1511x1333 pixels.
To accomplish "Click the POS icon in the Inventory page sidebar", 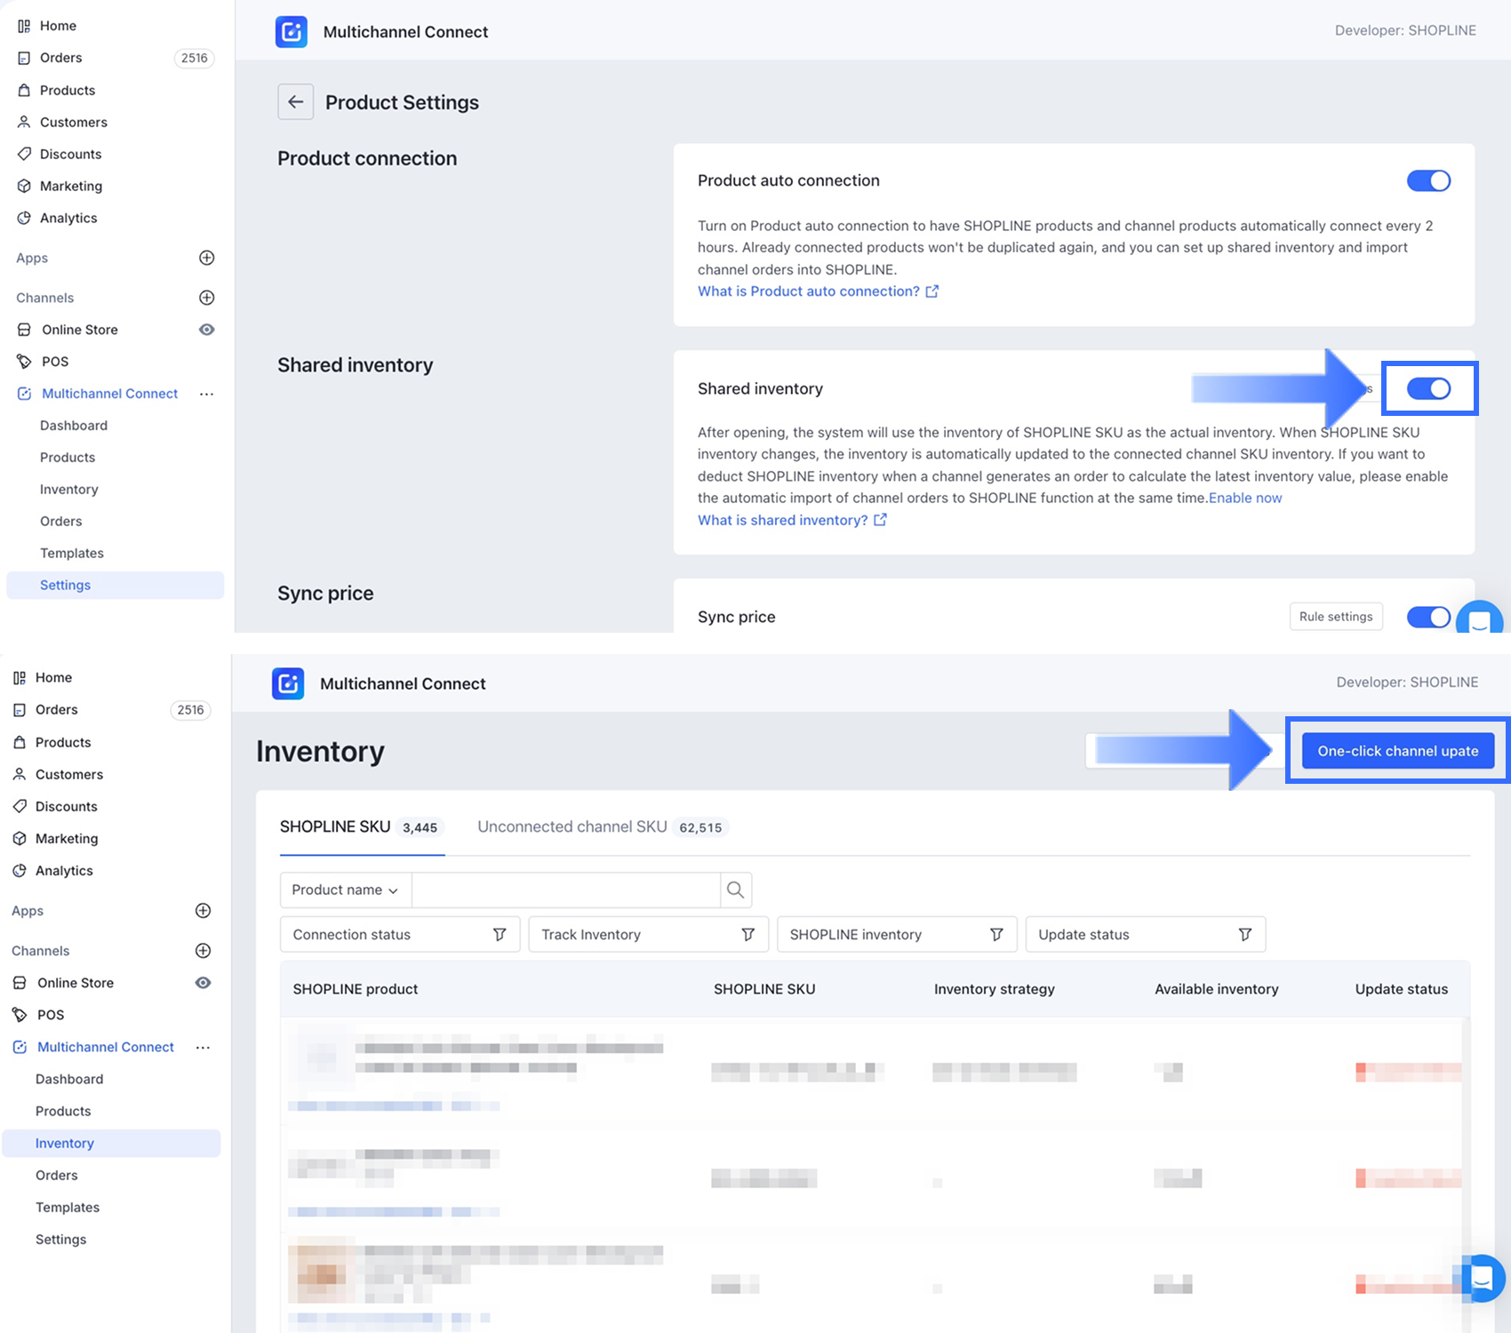I will tap(20, 1015).
